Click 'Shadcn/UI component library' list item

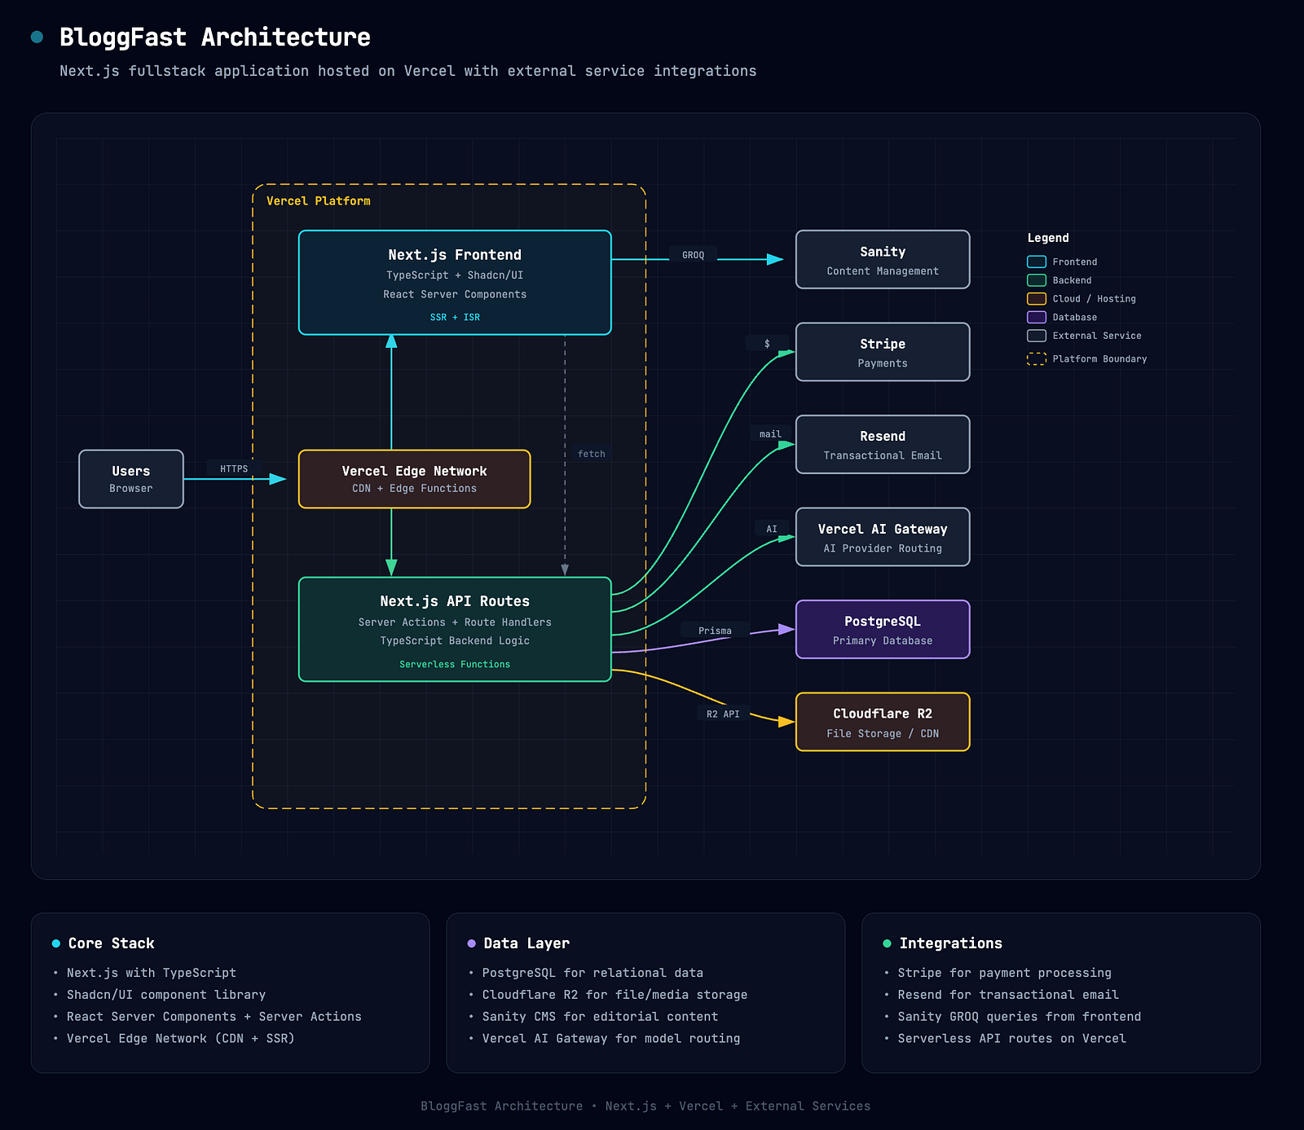(166, 995)
